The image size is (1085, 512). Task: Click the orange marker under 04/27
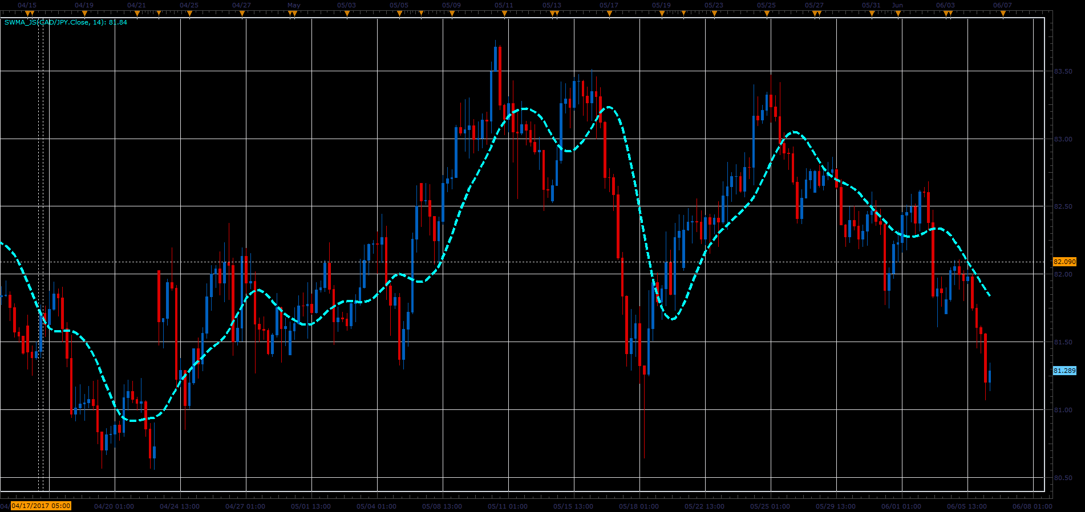tap(242, 14)
